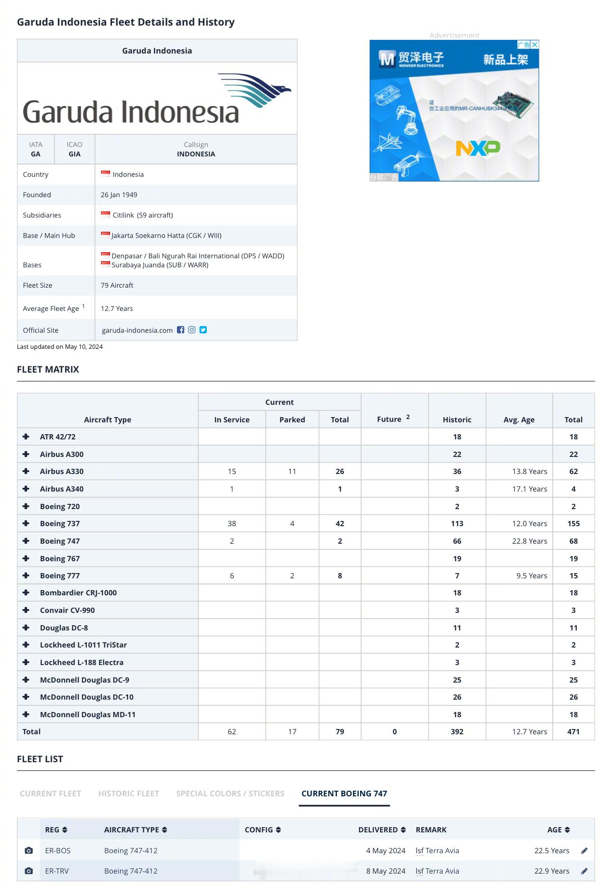Image resolution: width=612 pixels, height=885 pixels.
Task: Expand the Convair CV-990 row
Action: (x=26, y=610)
